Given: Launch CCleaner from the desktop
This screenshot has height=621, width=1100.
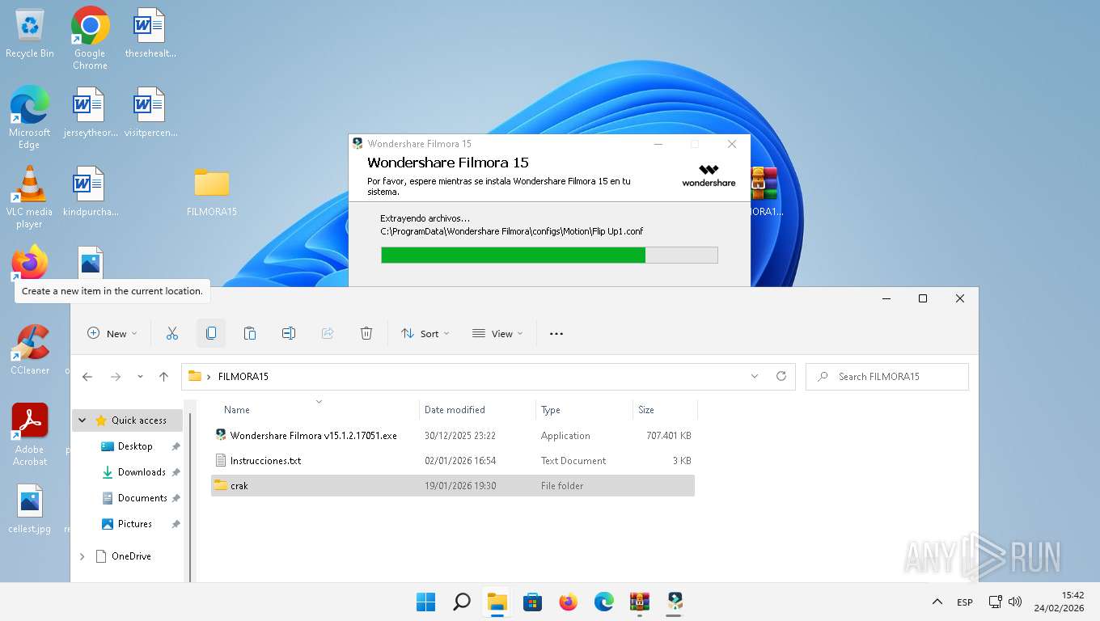Looking at the screenshot, I should point(30,349).
